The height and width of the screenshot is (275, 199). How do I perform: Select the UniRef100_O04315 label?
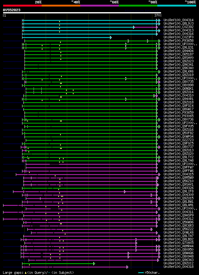coord(178,174)
